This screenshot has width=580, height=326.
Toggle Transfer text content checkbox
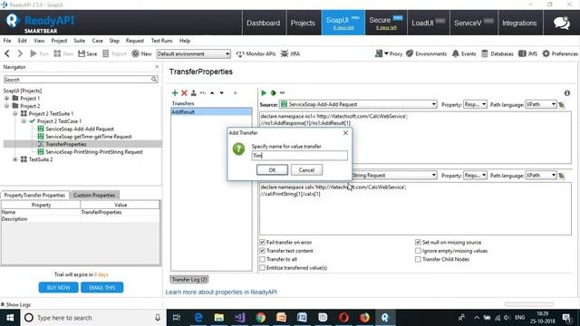262,251
